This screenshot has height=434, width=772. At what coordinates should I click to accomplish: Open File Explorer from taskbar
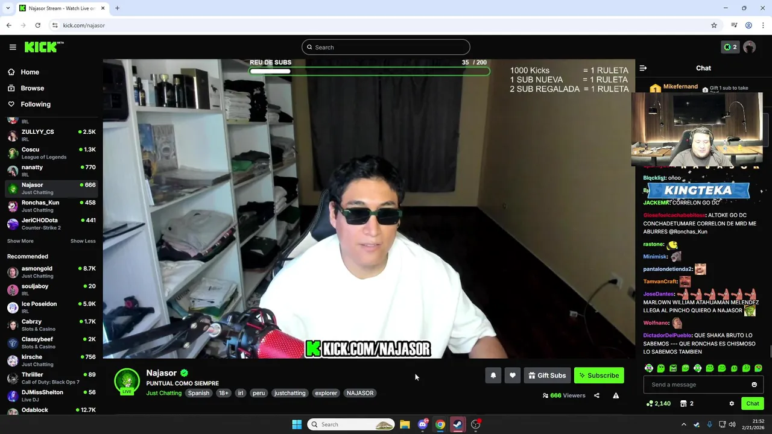[x=405, y=424]
